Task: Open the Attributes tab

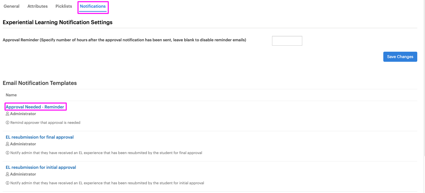Action: [x=37, y=6]
